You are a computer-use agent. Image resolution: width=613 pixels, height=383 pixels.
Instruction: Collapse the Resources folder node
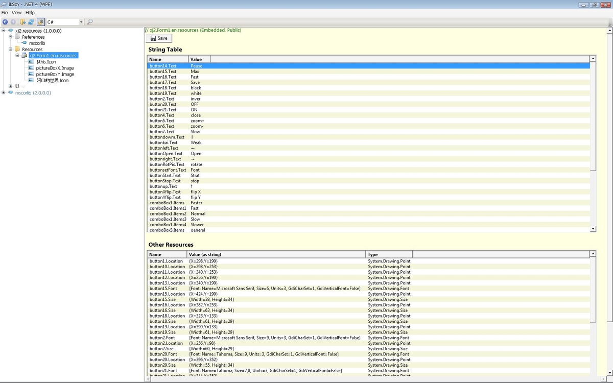pos(10,49)
